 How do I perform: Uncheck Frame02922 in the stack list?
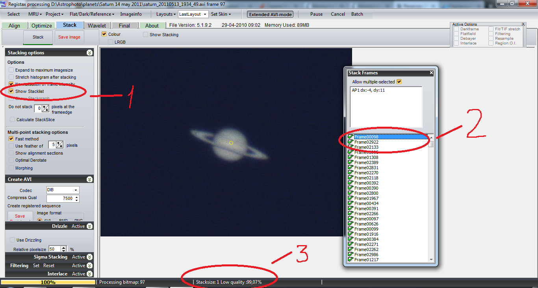tap(351, 142)
